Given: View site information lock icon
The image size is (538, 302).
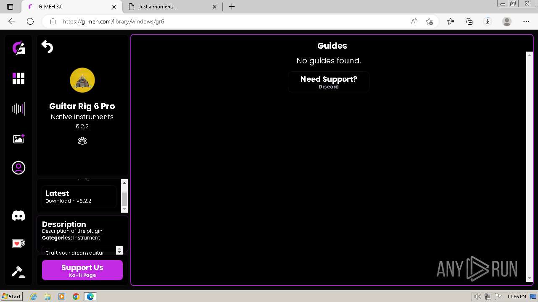Looking at the screenshot, I should 53,21.
